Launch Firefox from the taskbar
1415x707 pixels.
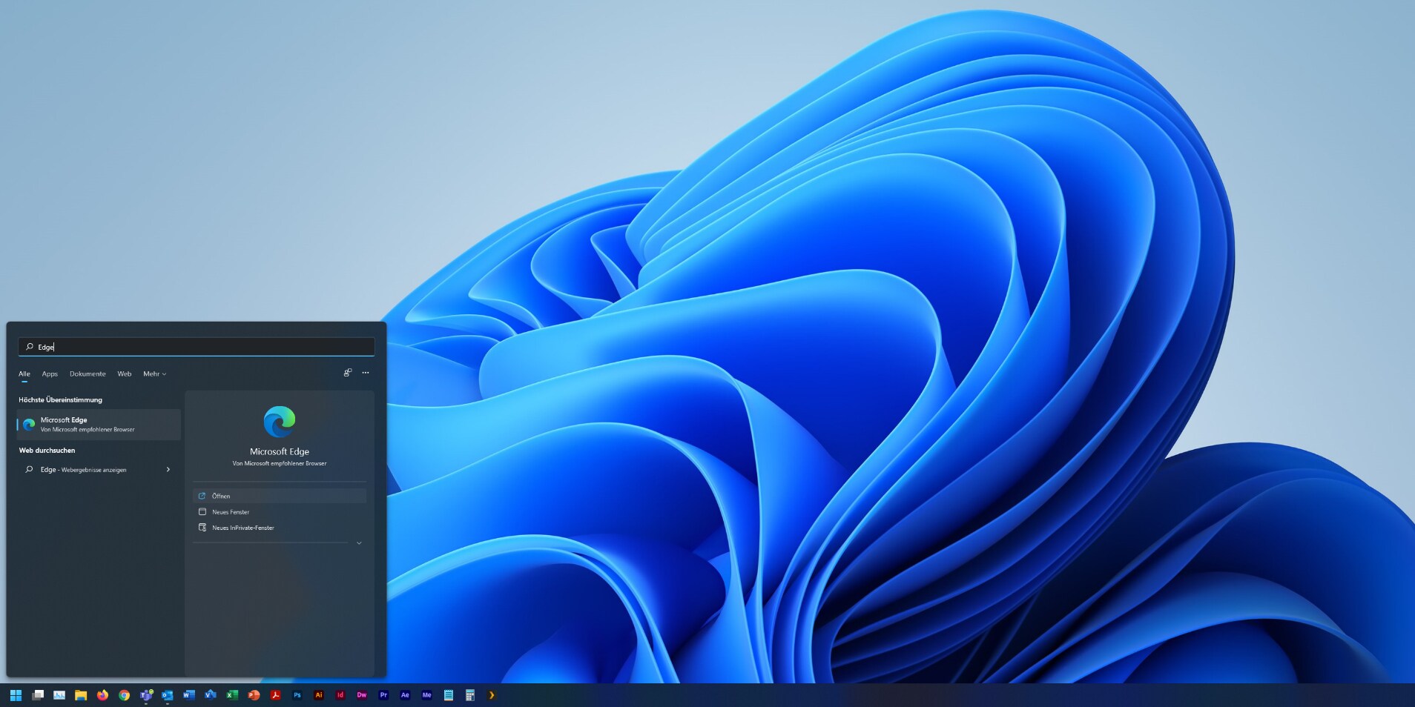[x=102, y=695]
